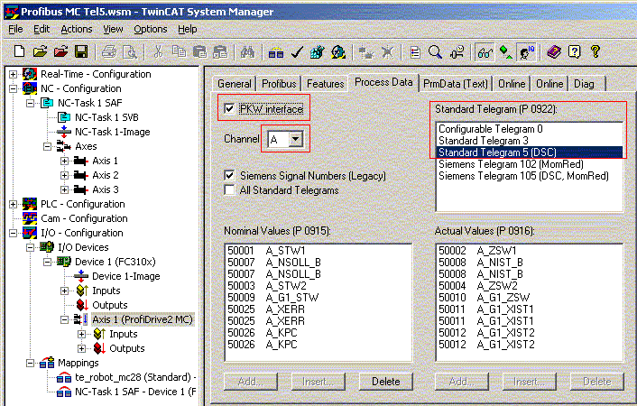Screen dimensions: 637x406
Task: Switch to the Features tab
Action: (x=325, y=84)
